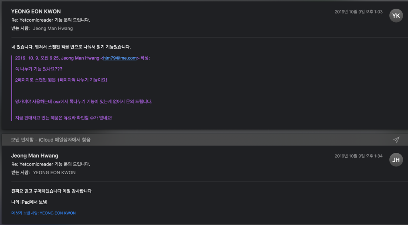The height and width of the screenshot is (225, 408).
Task: Click the reply text starting 네 있습니다
Action: click(71, 46)
